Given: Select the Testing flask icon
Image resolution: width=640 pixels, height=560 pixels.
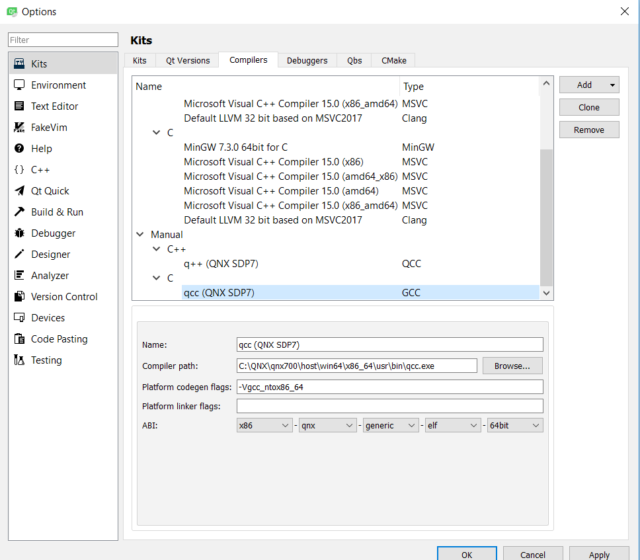Looking at the screenshot, I should (x=19, y=360).
